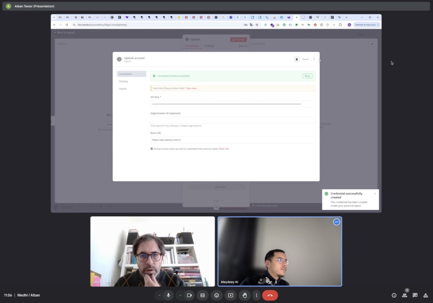This screenshot has height=303, width=433.
Task: Show the participants list icon
Action: [x=404, y=295]
